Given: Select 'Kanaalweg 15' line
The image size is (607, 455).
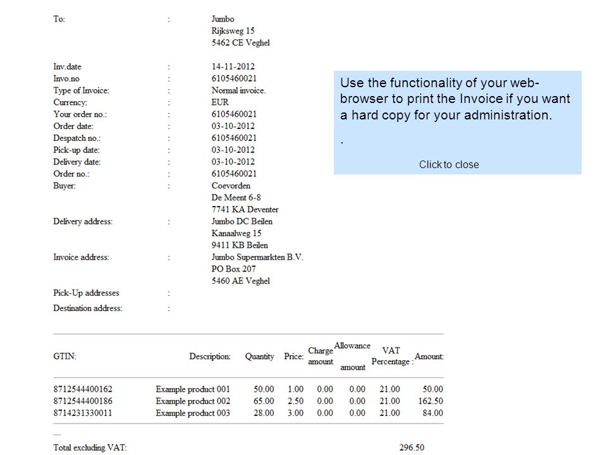Looking at the screenshot, I should coord(236,233).
